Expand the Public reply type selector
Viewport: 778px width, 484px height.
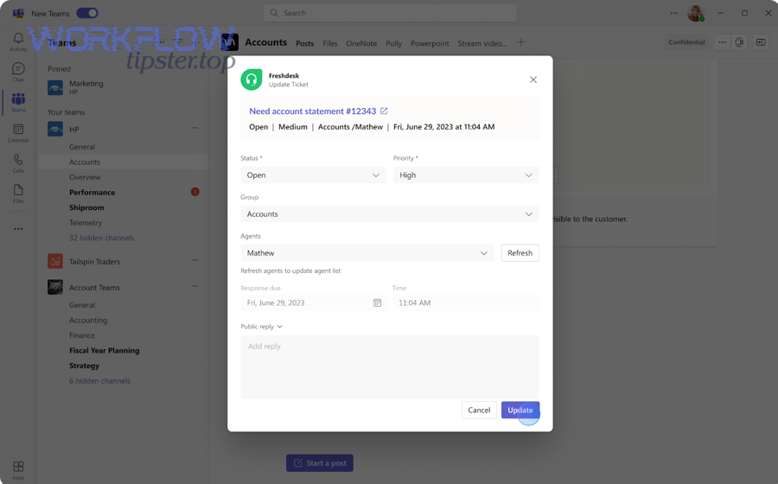(x=262, y=327)
